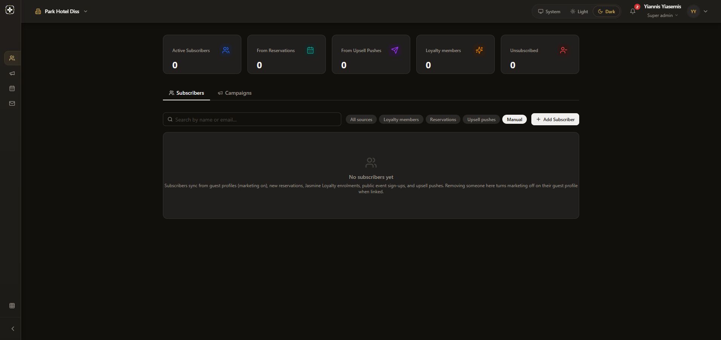This screenshot has width=721, height=340.
Task: Click the From Upsell Pushes stat label
Action: click(x=361, y=50)
